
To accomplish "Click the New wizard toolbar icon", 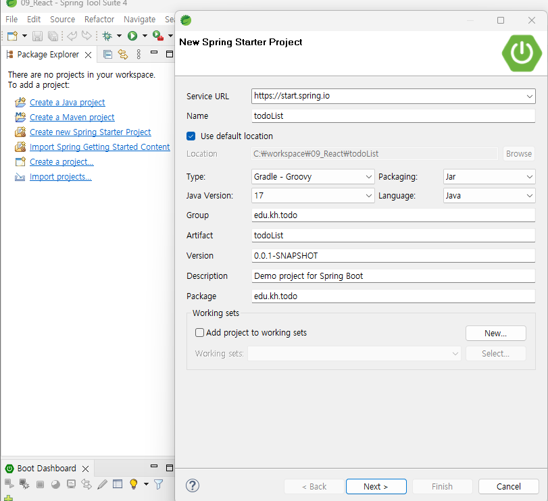I will pos(12,36).
